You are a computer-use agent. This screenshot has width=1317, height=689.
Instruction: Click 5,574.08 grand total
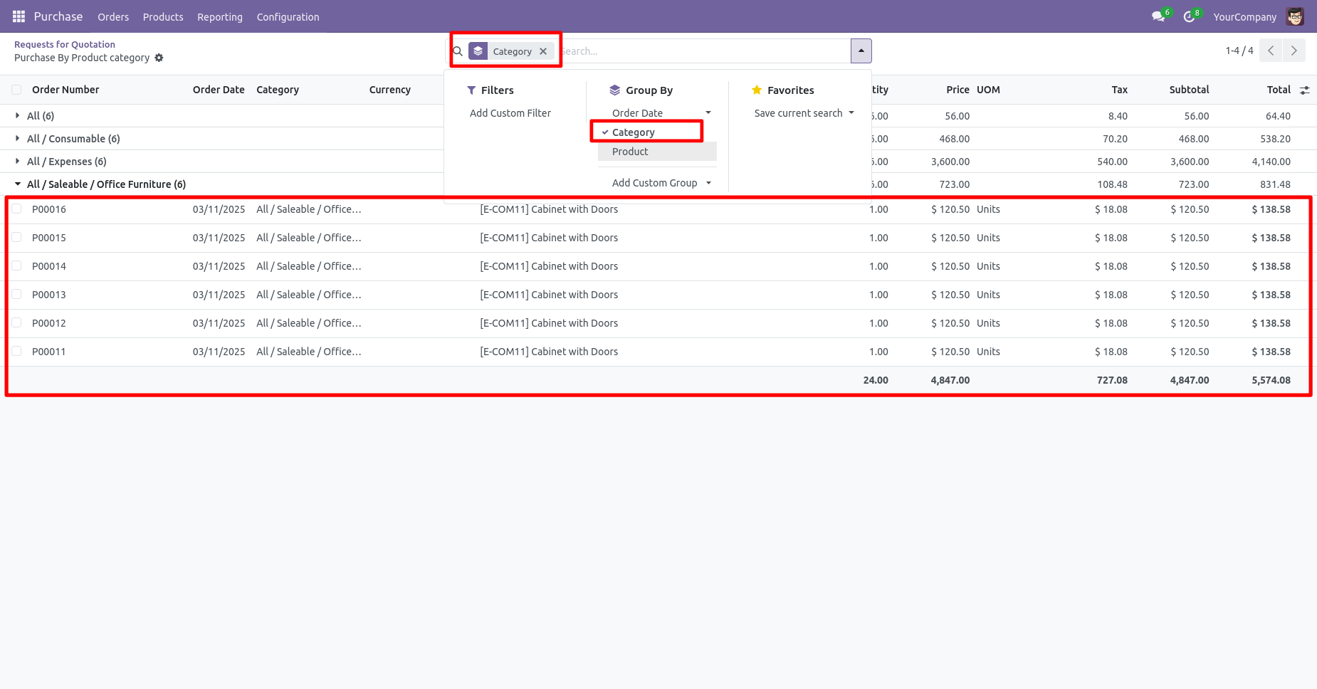point(1271,380)
